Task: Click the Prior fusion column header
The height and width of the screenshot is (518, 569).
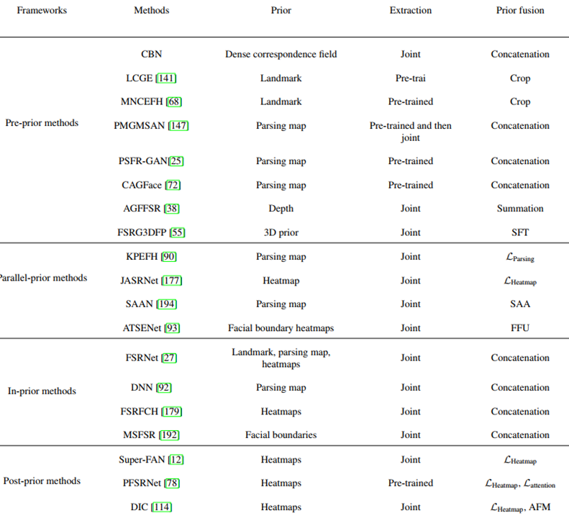Action: click(x=520, y=11)
